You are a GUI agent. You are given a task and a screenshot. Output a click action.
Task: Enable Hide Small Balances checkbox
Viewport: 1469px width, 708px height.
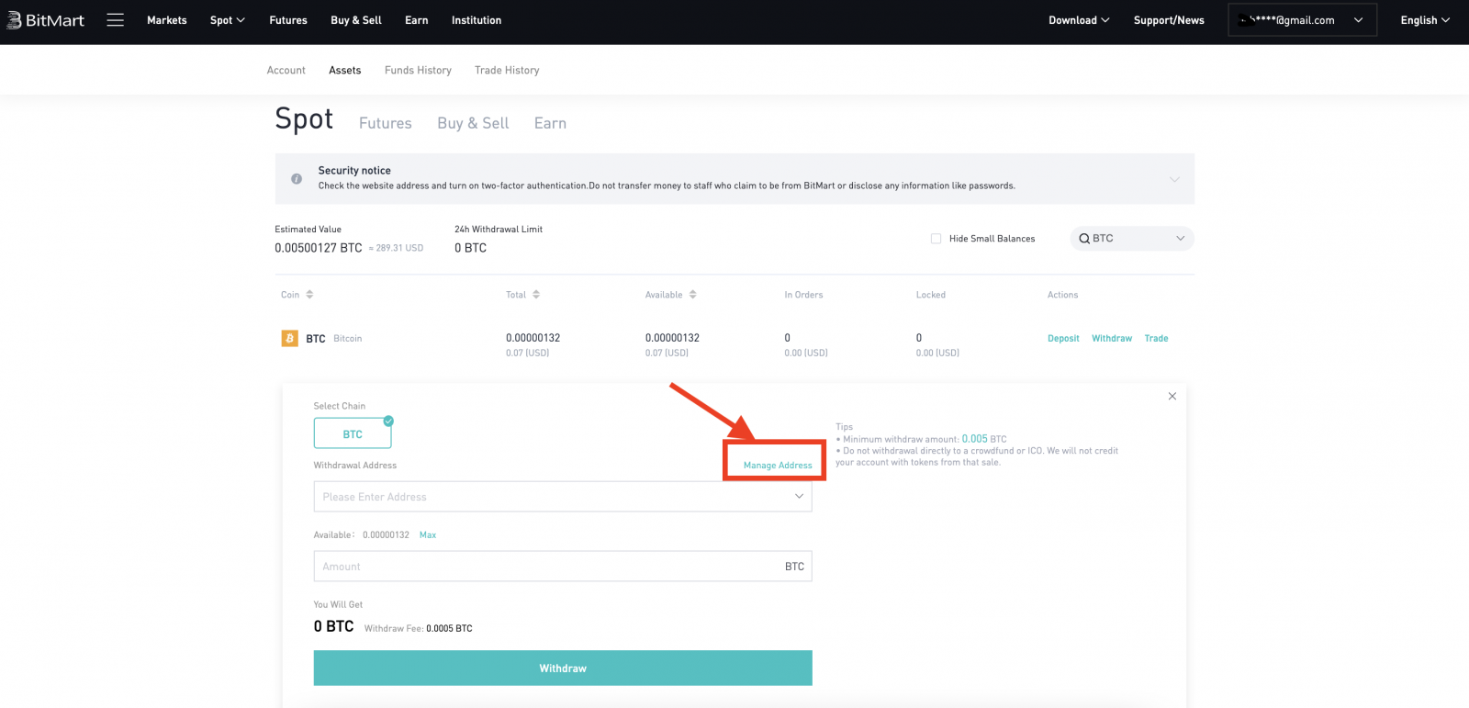(936, 239)
